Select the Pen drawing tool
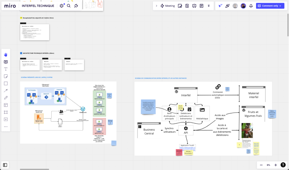 pos(6,98)
